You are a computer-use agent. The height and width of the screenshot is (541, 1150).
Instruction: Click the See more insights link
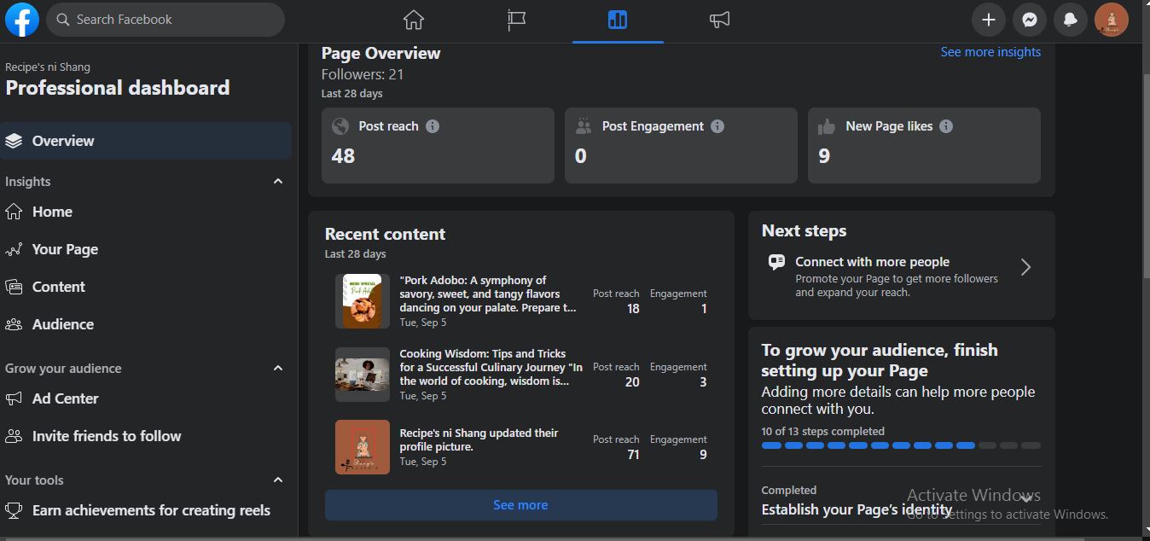[x=990, y=52]
